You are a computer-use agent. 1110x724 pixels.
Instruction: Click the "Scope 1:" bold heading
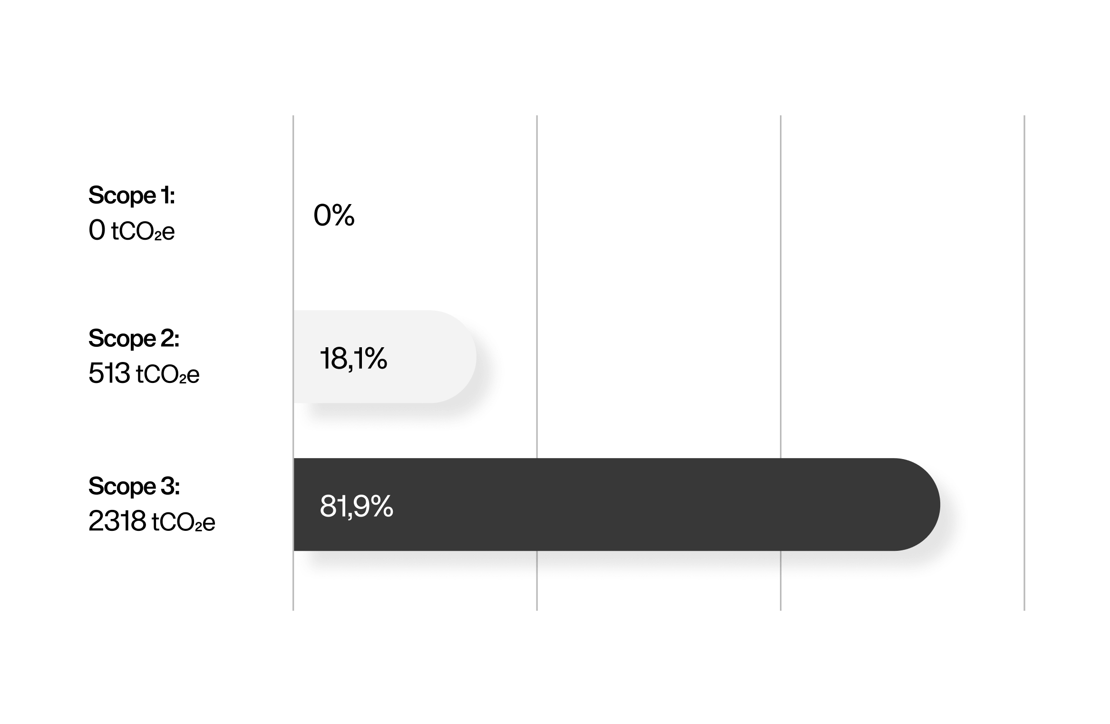tap(132, 196)
